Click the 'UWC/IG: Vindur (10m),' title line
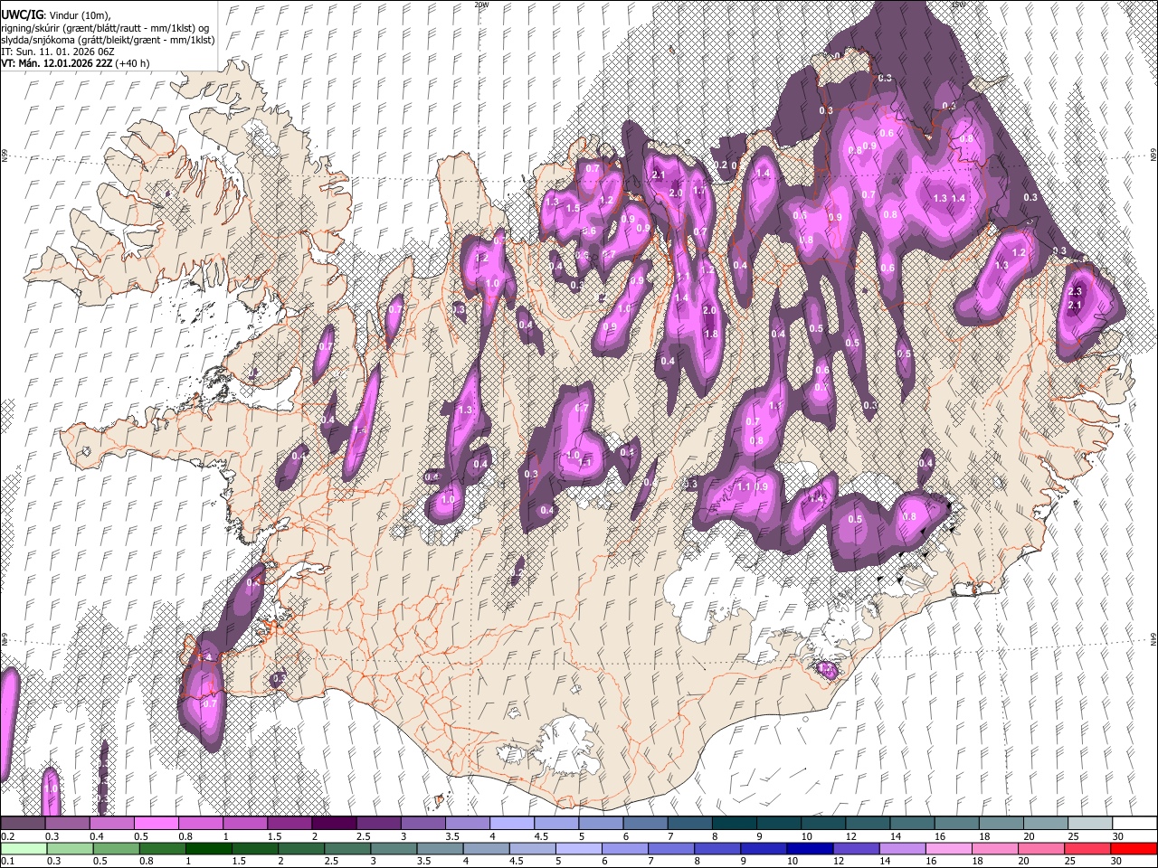The height and width of the screenshot is (868, 1158). click(x=54, y=15)
